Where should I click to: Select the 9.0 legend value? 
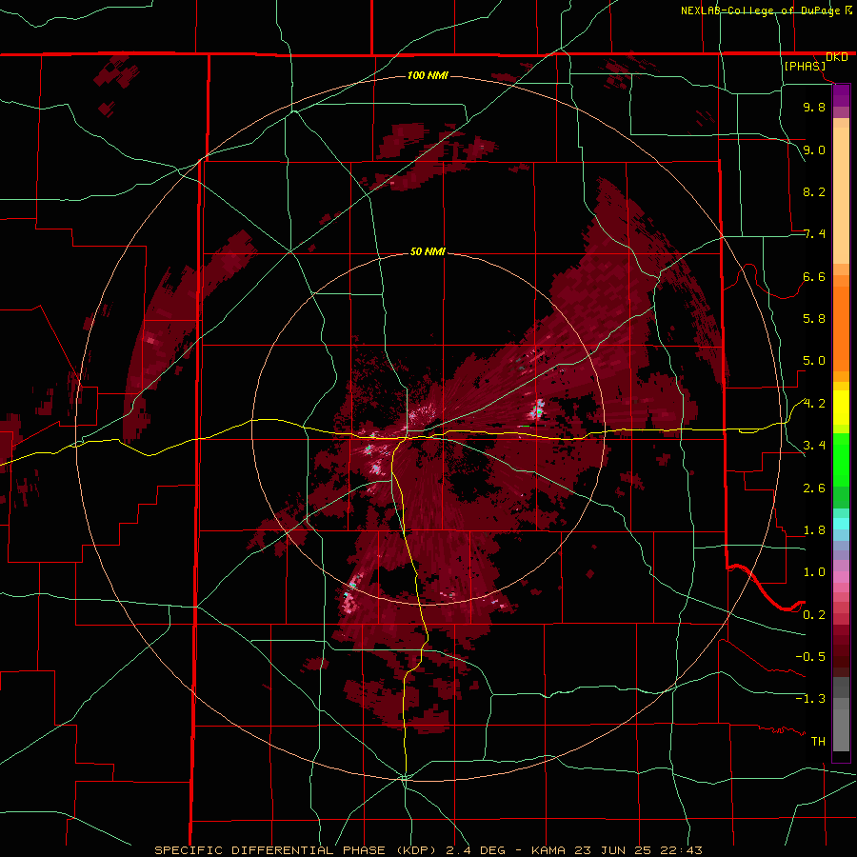pos(814,149)
